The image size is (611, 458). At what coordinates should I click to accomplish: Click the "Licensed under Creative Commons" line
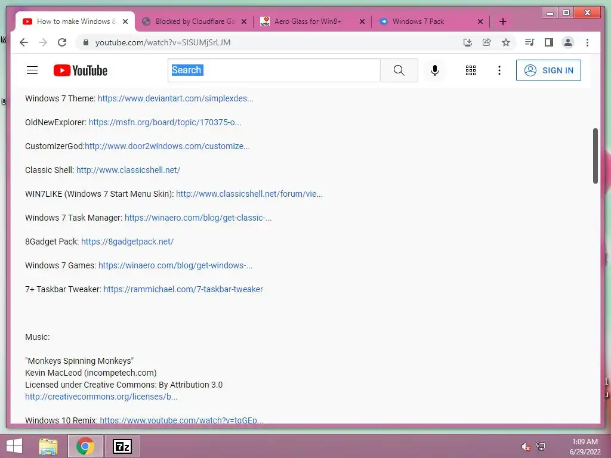pyautogui.click(x=124, y=385)
